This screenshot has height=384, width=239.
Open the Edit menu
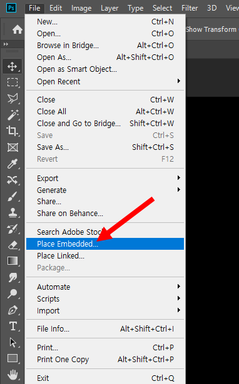pyautogui.click(x=56, y=8)
